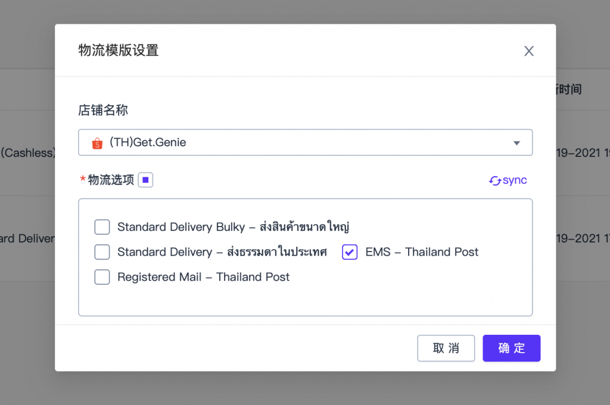Click the 店铺名称 label
Screen dimensions: 610x405
pos(103,110)
